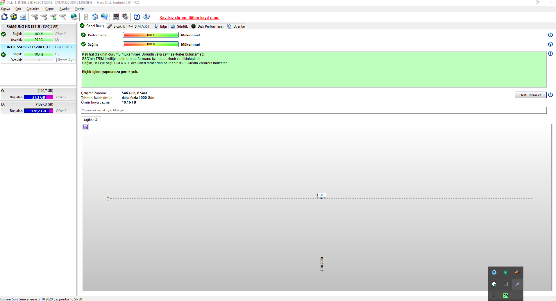
Task: Click the disk with magnifier surface test icon
Action: [x=62, y=17]
